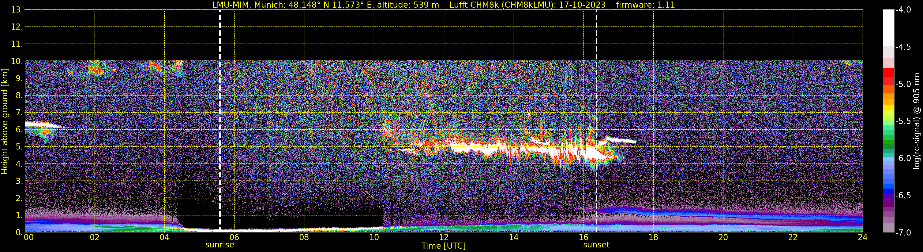The width and height of the screenshot is (923, 252).
Task: Click the 'log(rc-signal) @ 905 nm' colorbar label
Action: [x=917, y=121]
